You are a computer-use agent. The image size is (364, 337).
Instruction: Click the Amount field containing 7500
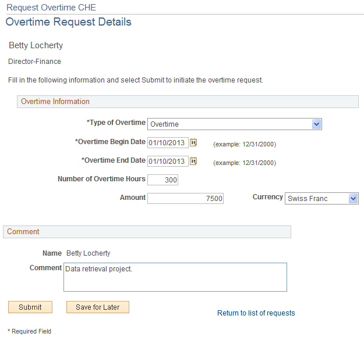185,199
